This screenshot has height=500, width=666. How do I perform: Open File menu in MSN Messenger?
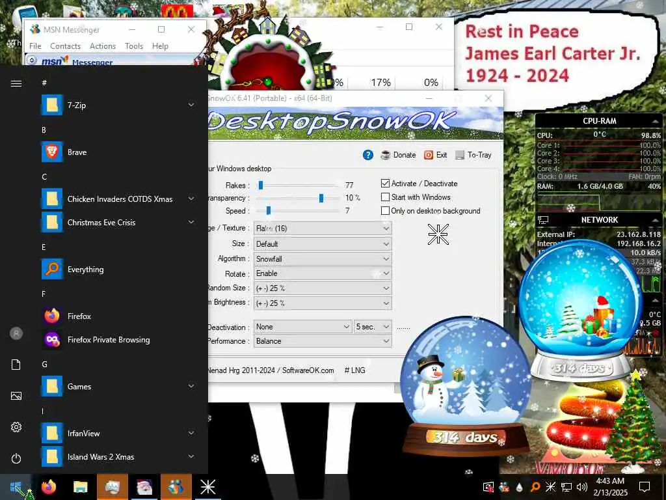click(35, 46)
